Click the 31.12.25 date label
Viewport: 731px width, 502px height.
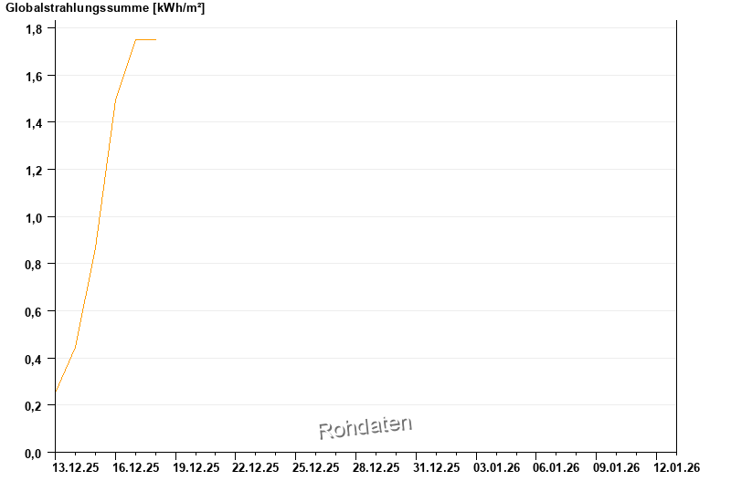(x=437, y=467)
